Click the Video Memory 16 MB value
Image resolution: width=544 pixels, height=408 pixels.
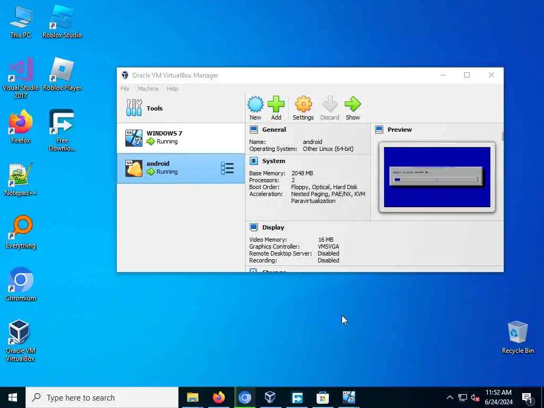tap(326, 240)
